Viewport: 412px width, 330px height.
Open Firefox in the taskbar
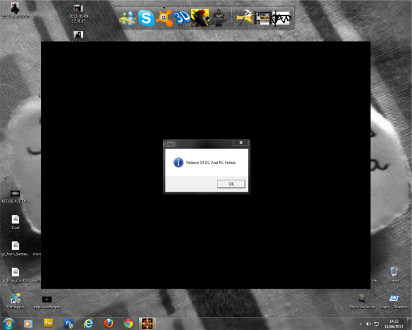(x=108, y=323)
